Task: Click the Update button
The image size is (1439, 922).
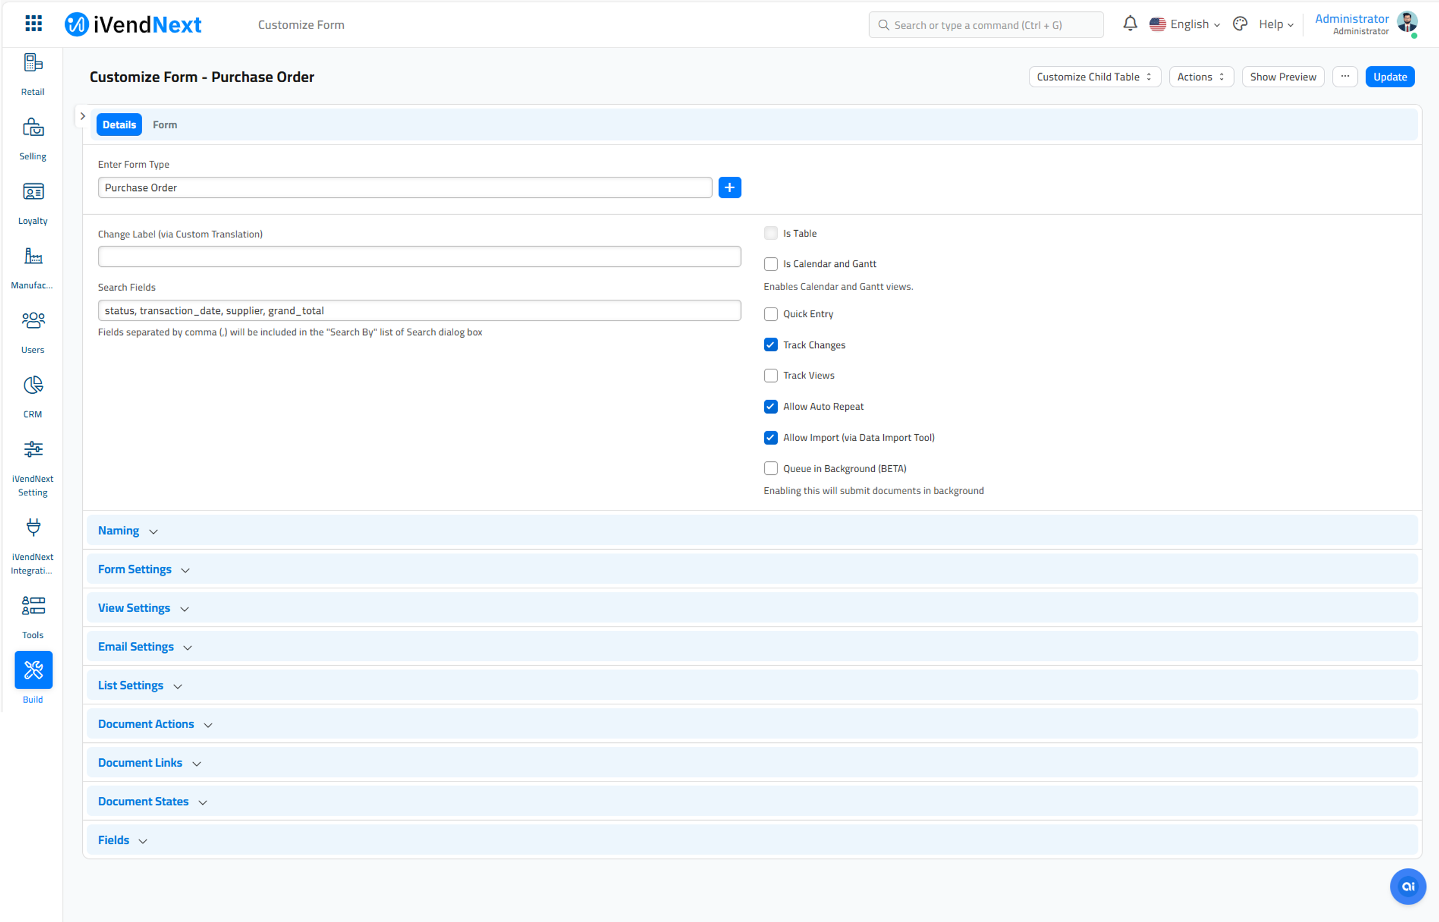Action: point(1391,77)
